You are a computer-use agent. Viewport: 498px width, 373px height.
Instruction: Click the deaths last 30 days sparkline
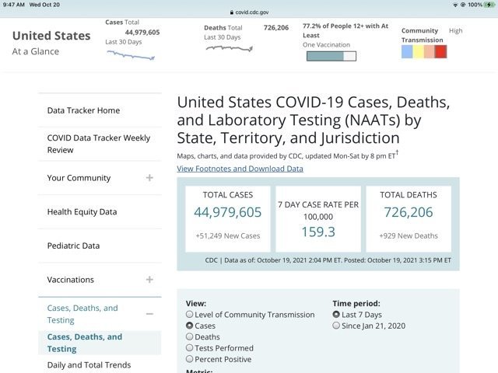tap(229, 48)
